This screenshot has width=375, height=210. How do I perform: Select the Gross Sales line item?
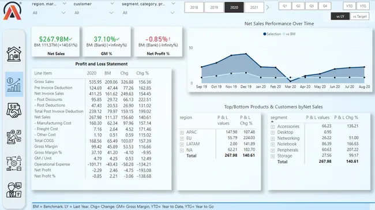pos(44,82)
